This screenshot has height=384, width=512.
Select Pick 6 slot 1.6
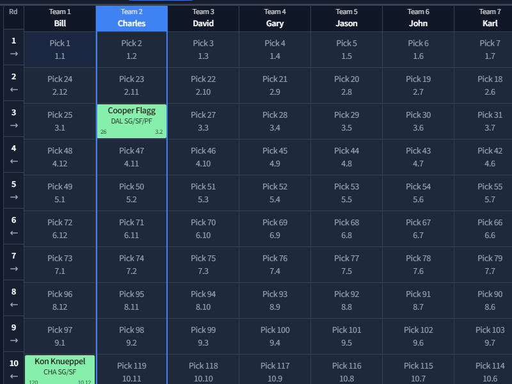419,50
